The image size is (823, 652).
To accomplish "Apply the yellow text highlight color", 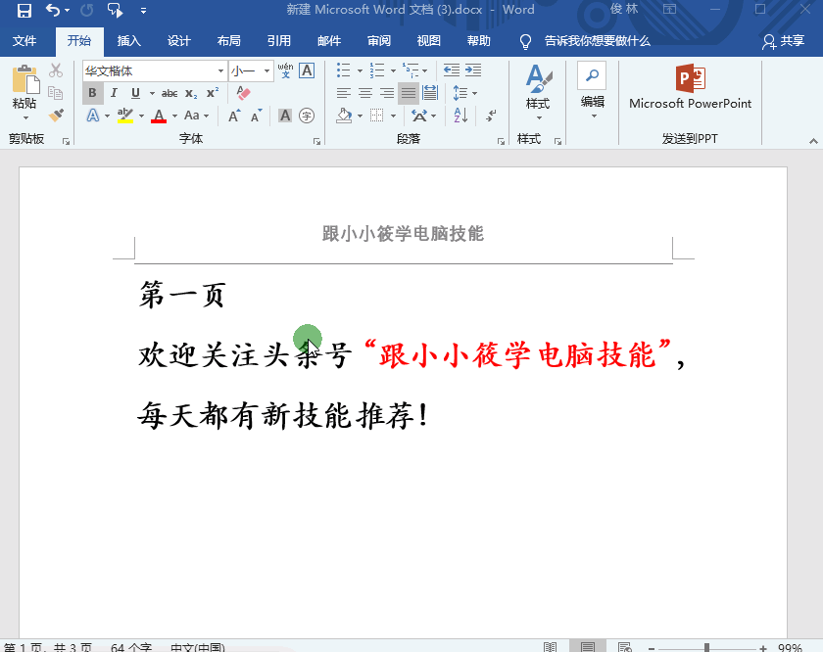I will pos(125,116).
